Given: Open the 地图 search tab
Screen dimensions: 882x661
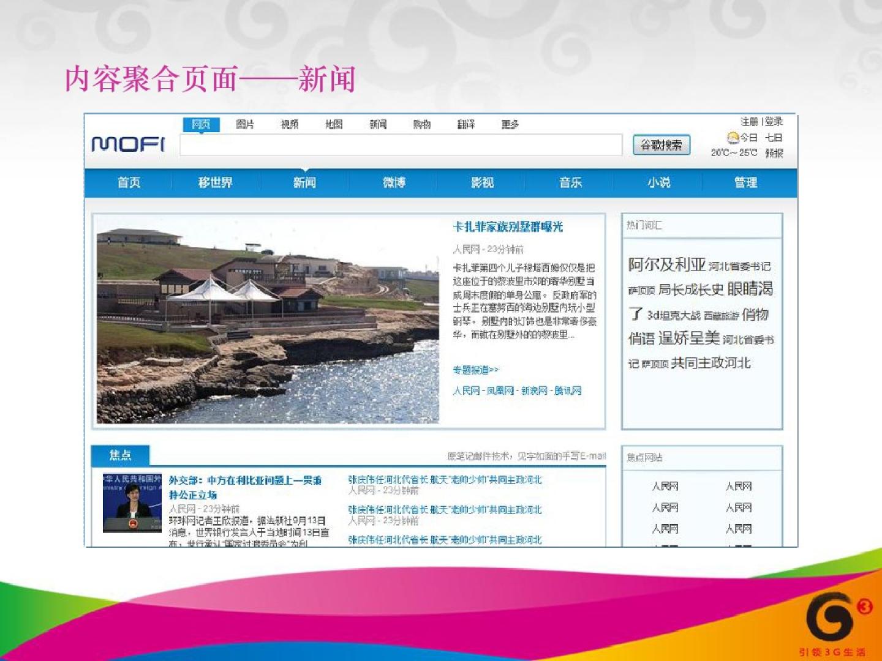Looking at the screenshot, I should [x=334, y=124].
